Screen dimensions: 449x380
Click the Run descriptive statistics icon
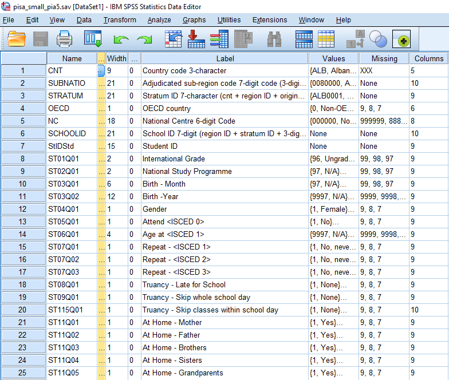(243, 39)
